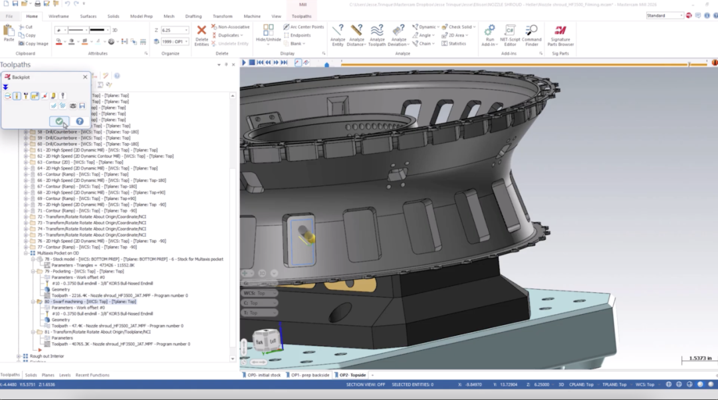Click the backplot position slider bar
The height and width of the screenshot is (400, 718).
[x=523, y=64]
